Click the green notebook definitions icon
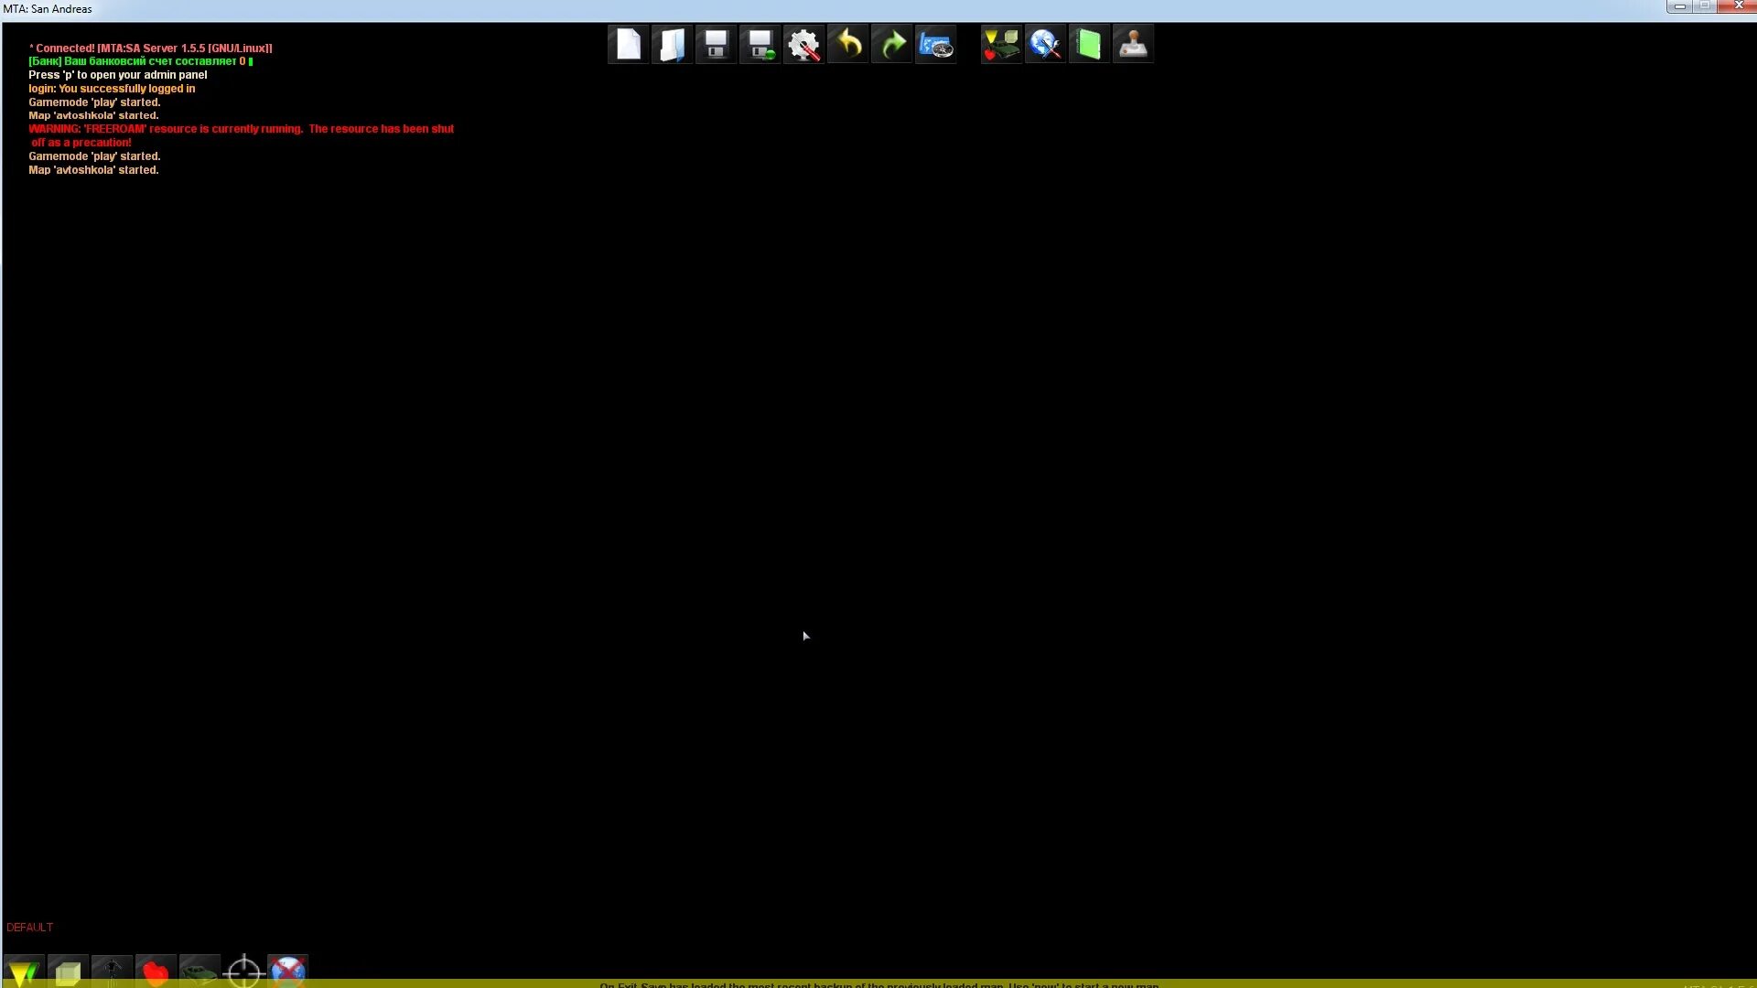 [1089, 44]
